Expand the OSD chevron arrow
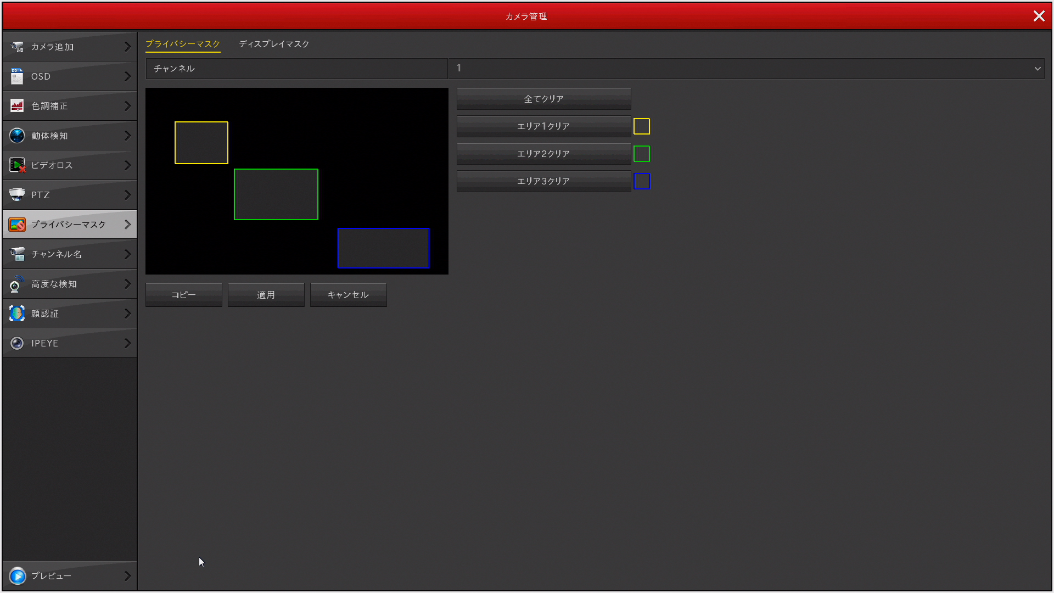 127,76
